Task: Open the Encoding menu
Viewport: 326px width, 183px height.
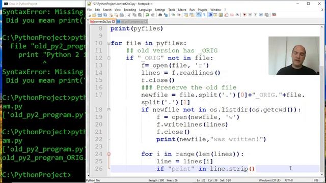Action: pyautogui.click(x=130, y=10)
